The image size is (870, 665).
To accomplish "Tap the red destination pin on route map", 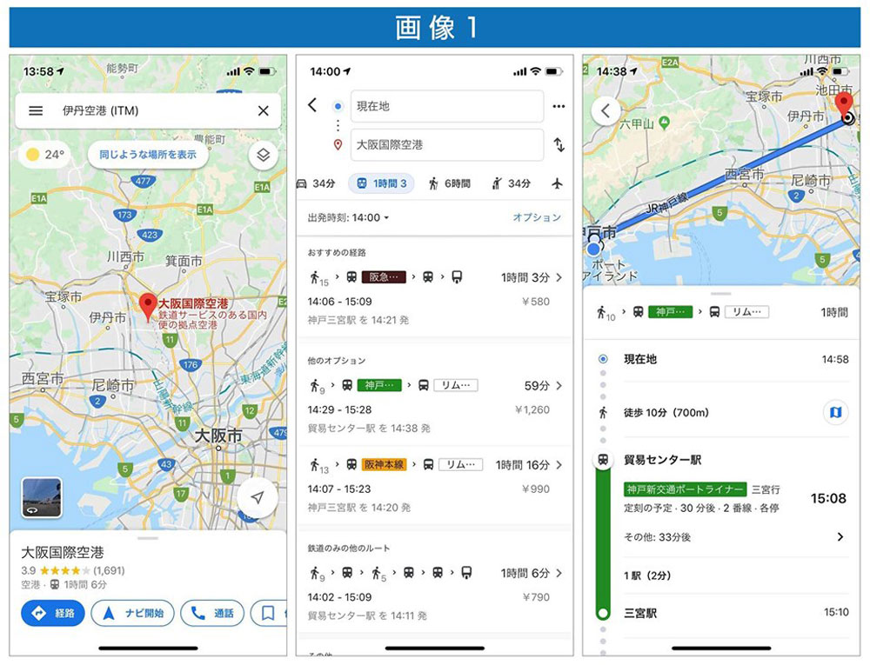I will (x=844, y=106).
